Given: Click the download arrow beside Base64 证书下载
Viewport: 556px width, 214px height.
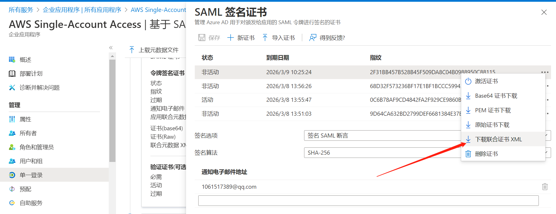Looking at the screenshot, I should 468,96.
